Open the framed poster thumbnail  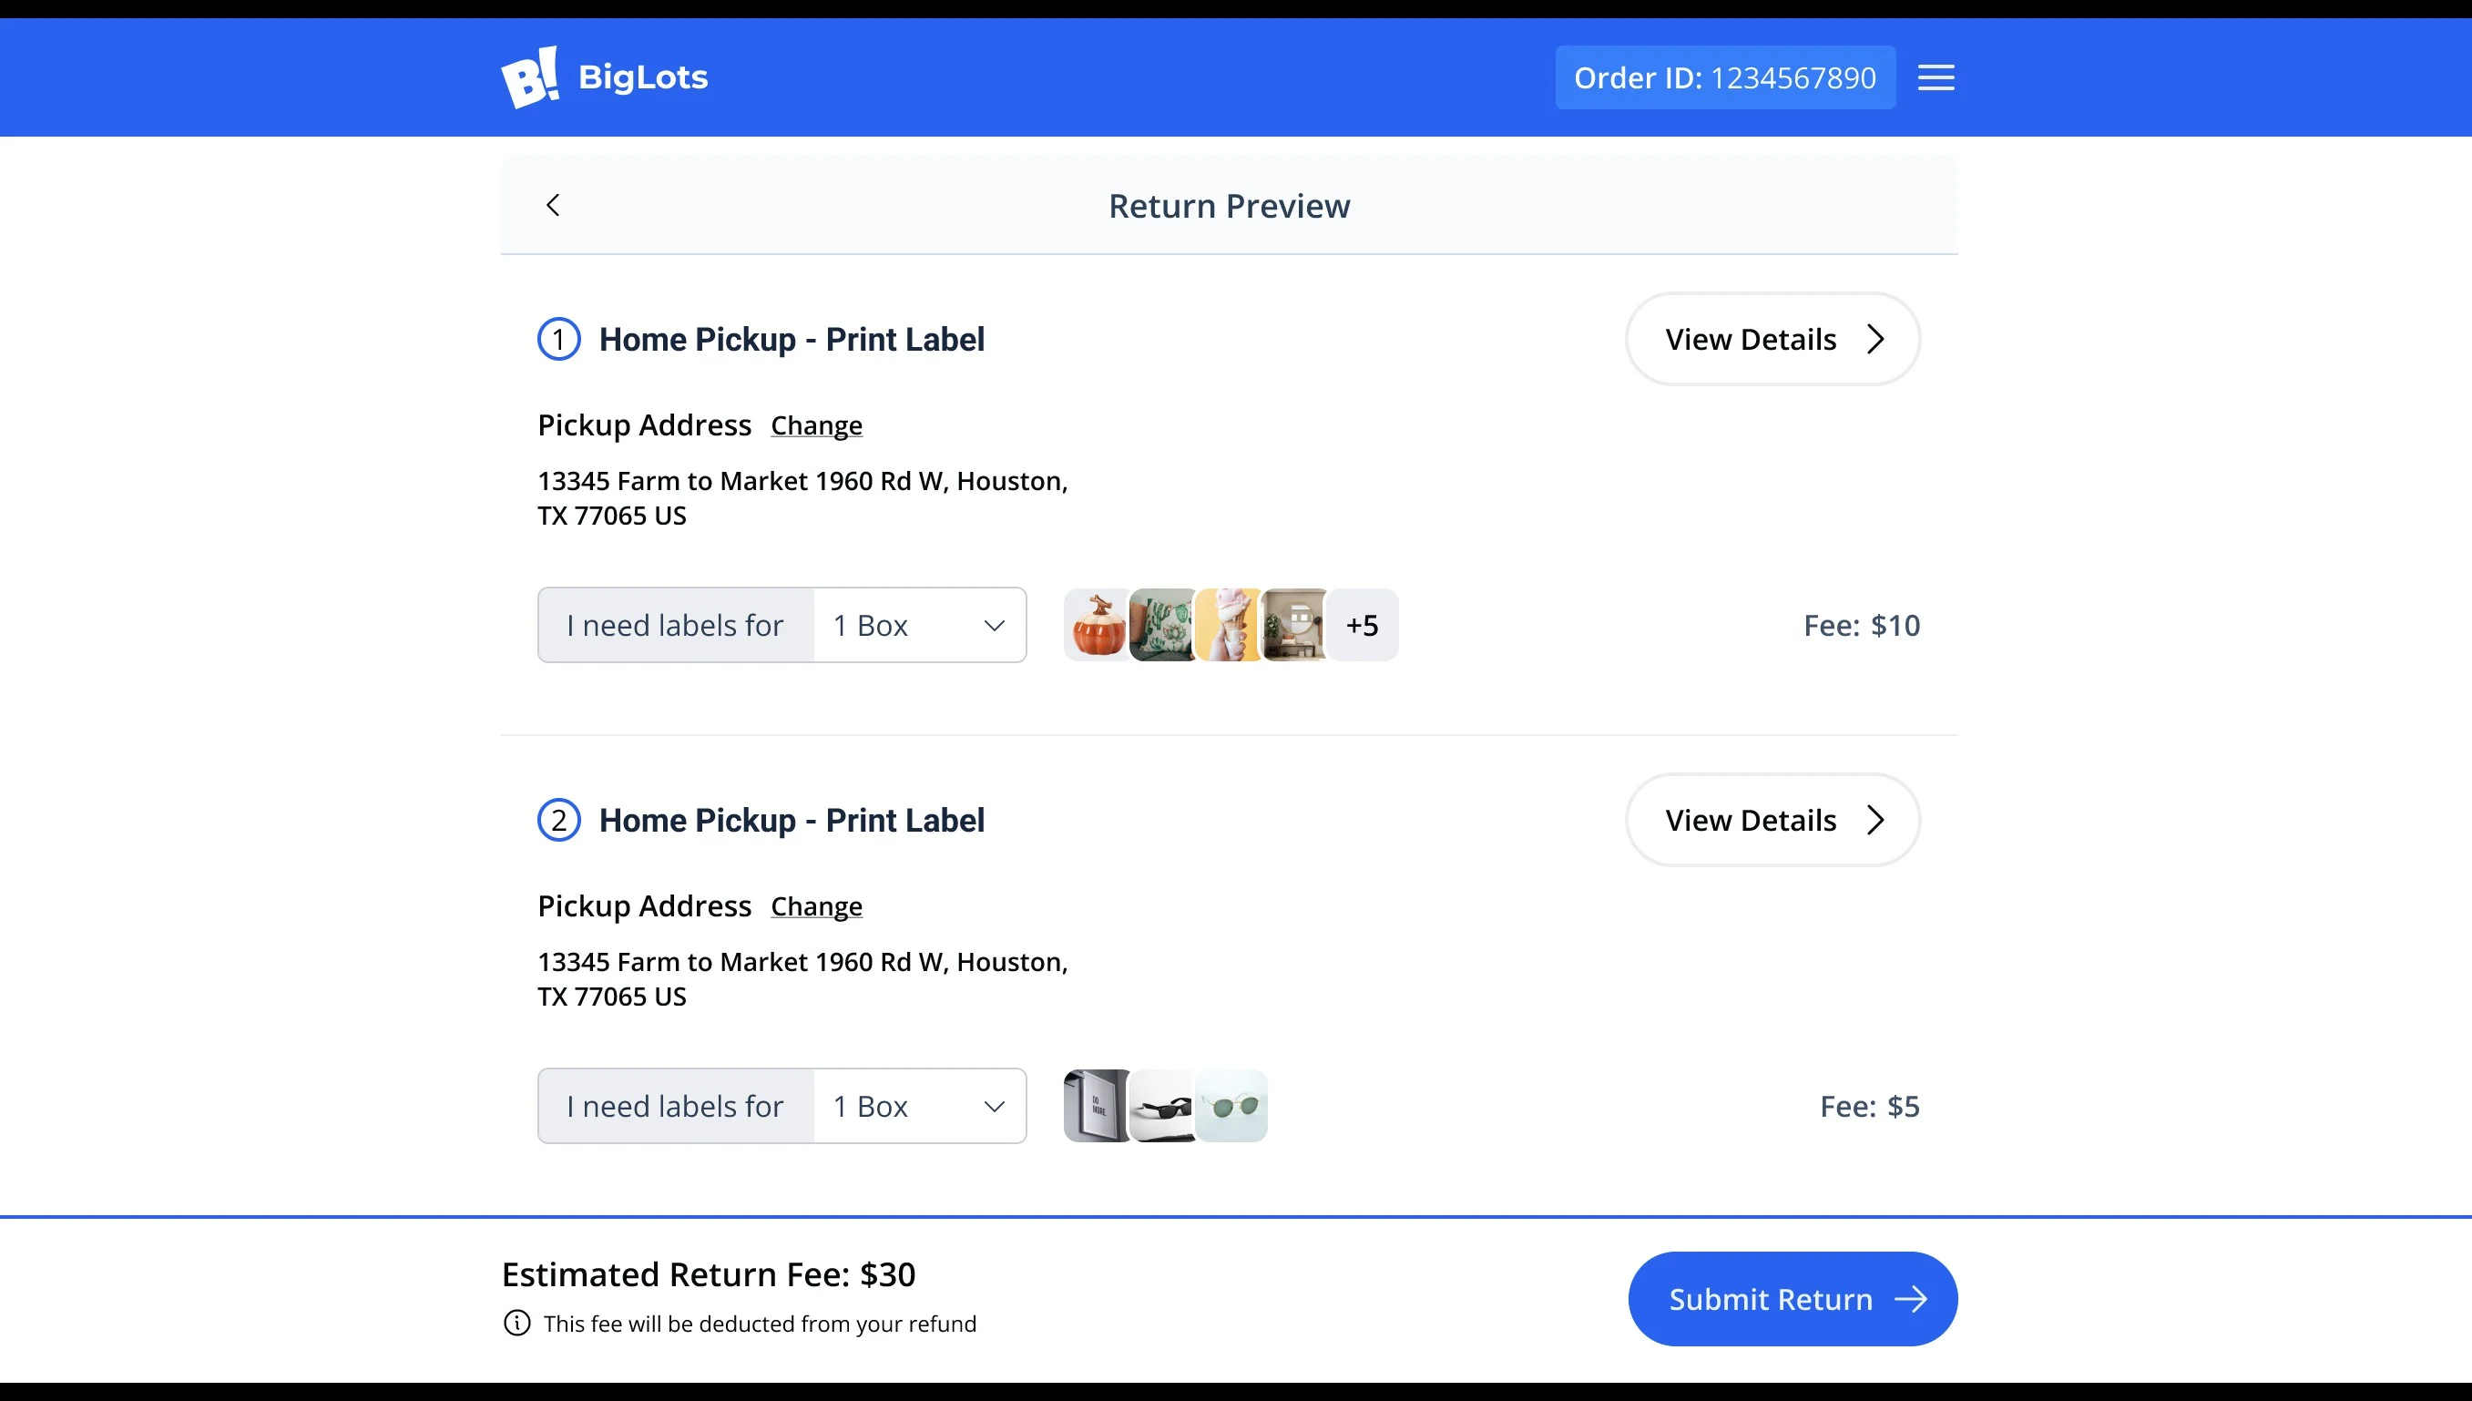pos(1097,1106)
